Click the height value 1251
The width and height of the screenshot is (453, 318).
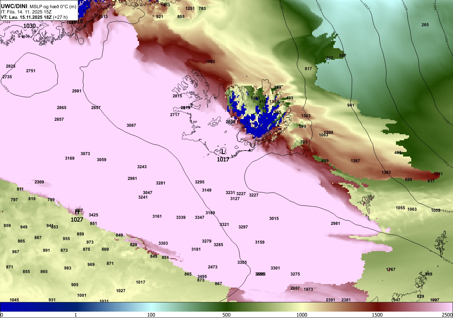click(x=190, y=8)
